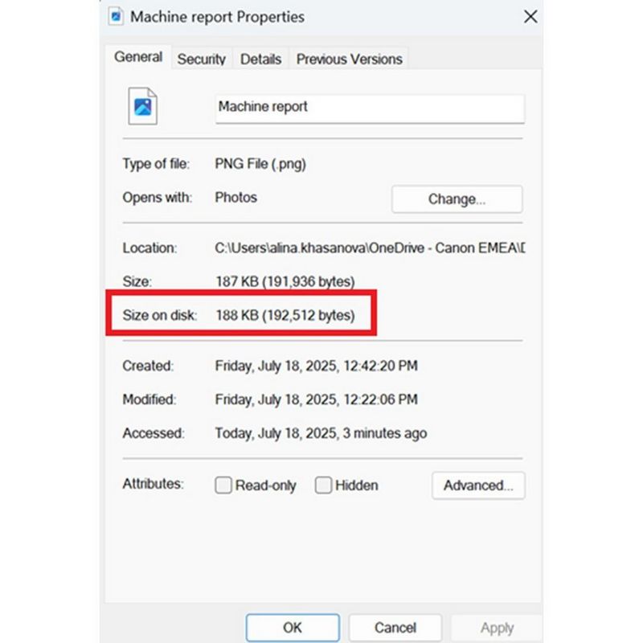Open Advanced... attributes settings
Image resolution: width=643 pixels, height=643 pixels.
478,485
